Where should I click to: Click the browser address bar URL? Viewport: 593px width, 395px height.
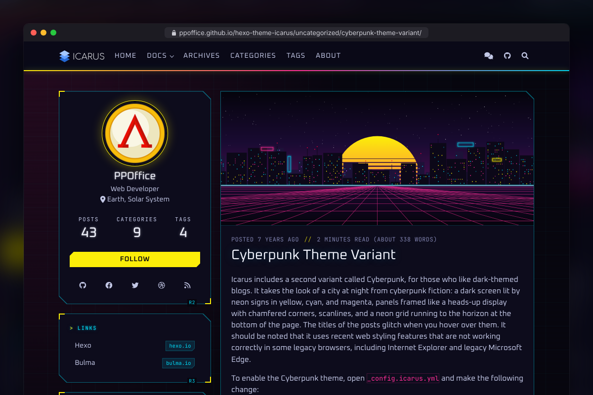pyautogui.click(x=300, y=33)
